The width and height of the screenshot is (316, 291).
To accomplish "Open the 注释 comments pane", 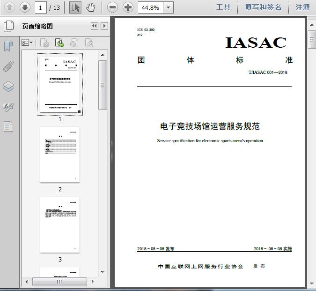I will pyautogui.click(x=303, y=7).
